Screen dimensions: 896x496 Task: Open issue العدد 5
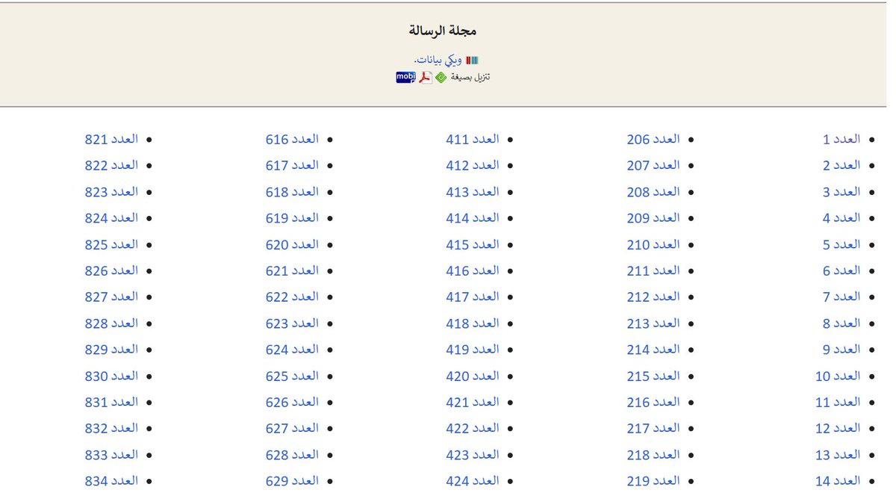click(841, 244)
